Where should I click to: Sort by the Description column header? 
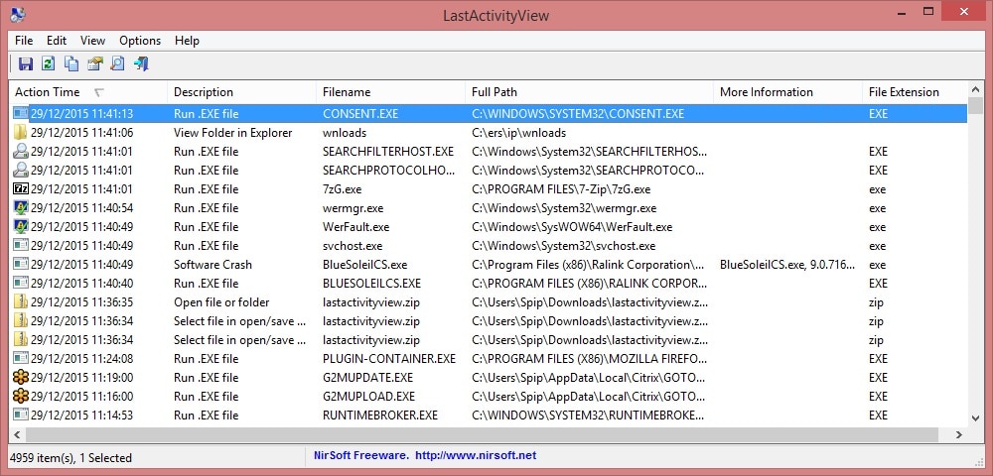tap(204, 92)
